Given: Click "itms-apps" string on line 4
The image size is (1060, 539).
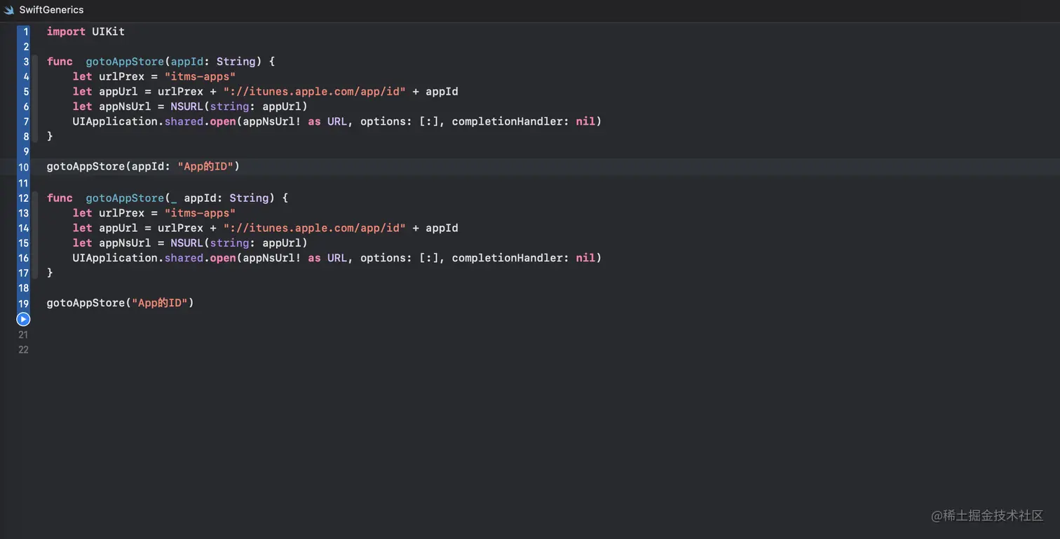Looking at the screenshot, I should click(x=200, y=76).
